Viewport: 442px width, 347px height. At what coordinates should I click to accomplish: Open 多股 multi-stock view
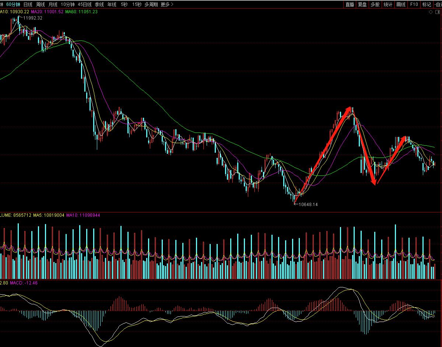[x=375, y=4]
